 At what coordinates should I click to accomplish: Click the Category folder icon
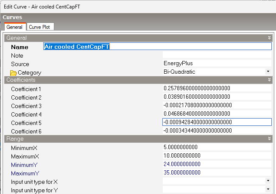pos(13,73)
